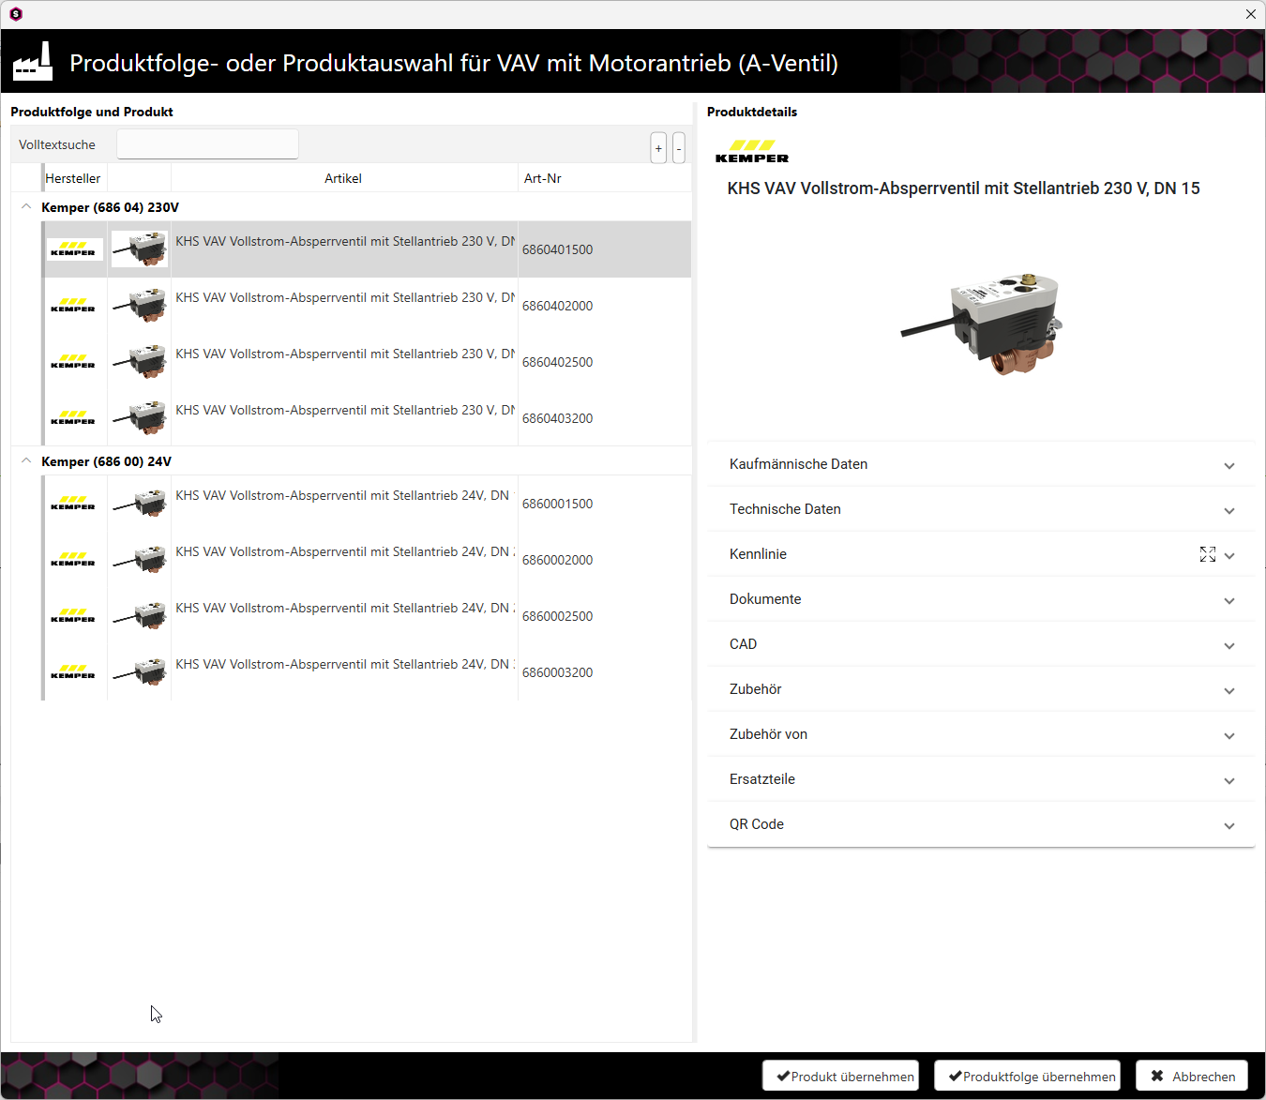The width and height of the screenshot is (1266, 1100).
Task: Select valve thumbnail for article 6860401500
Action: coord(140,249)
